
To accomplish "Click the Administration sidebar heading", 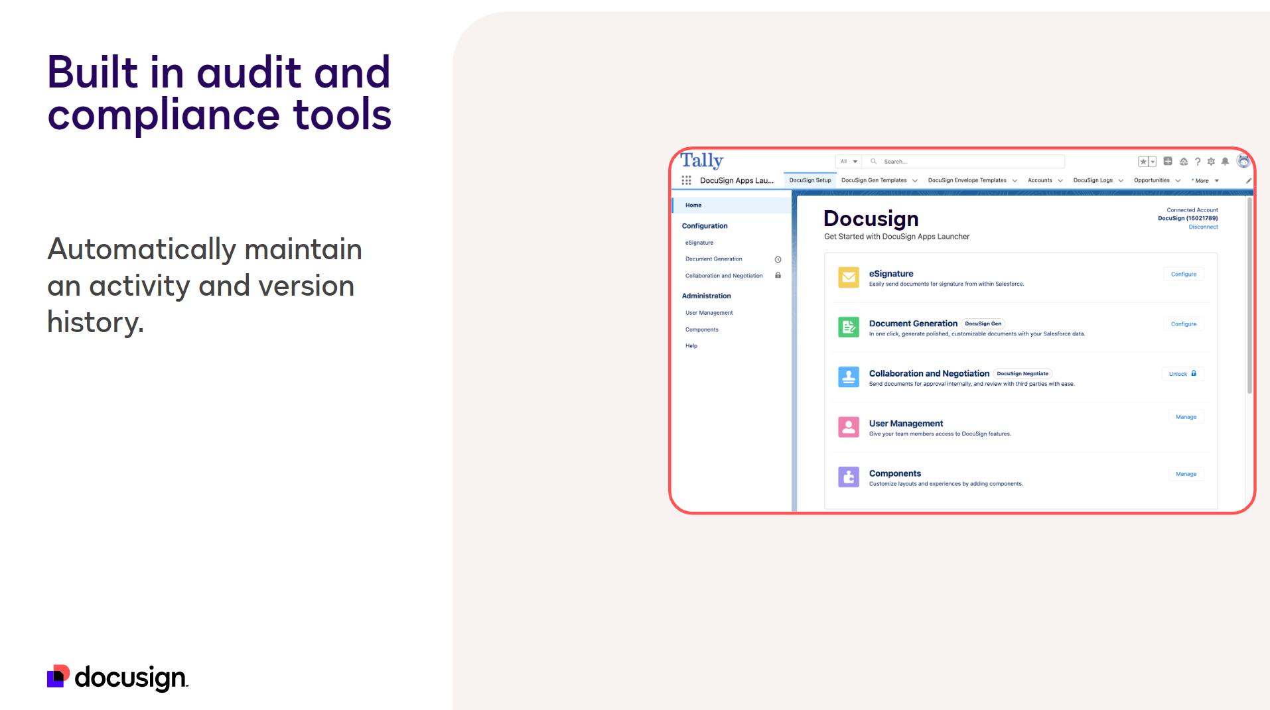I will point(707,296).
